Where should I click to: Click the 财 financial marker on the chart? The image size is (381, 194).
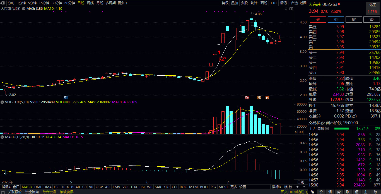[66, 97]
